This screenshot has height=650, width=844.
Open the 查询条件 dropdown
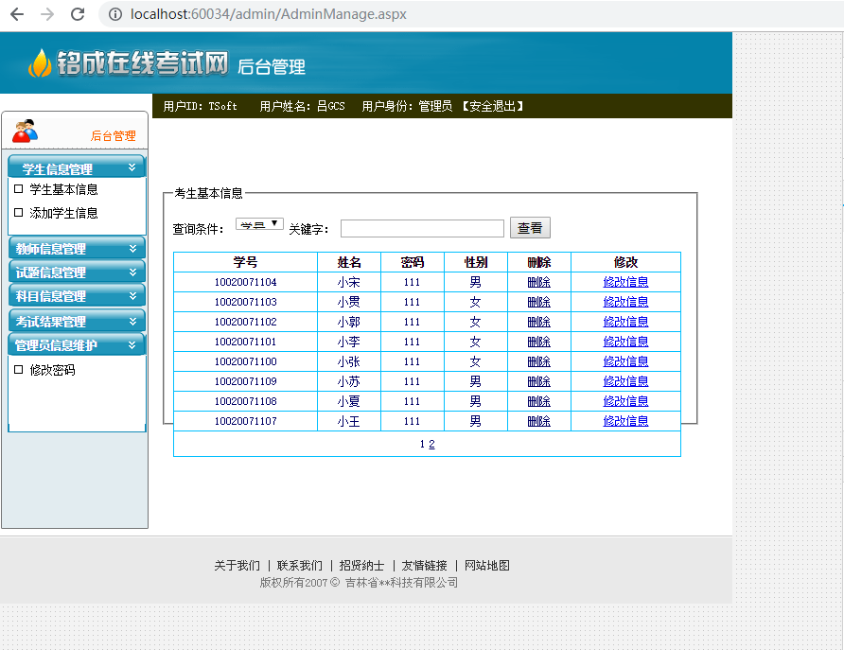coord(259,224)
